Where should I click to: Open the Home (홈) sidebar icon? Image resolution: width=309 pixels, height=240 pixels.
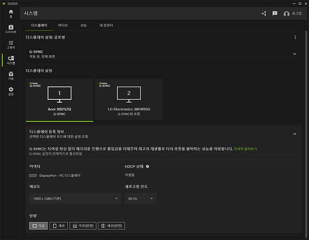(x=11, y=14)
